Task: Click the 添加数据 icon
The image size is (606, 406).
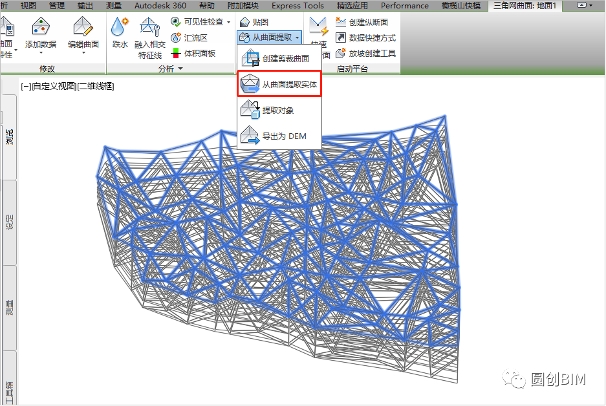Action: click(41, 27)
